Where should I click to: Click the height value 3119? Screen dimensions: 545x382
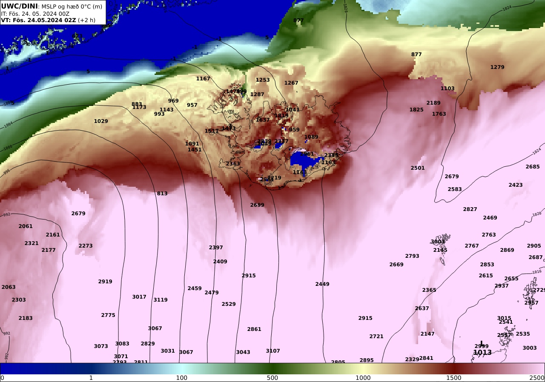coord(161,300)
